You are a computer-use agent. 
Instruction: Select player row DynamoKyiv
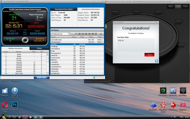click(x=77, y=58)
